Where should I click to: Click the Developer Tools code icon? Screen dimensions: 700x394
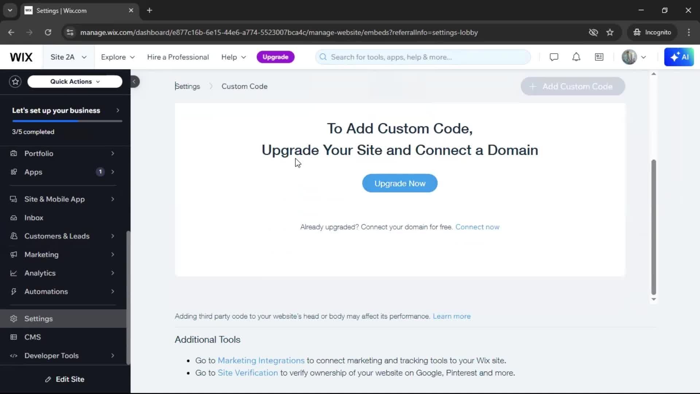[14, 356]
